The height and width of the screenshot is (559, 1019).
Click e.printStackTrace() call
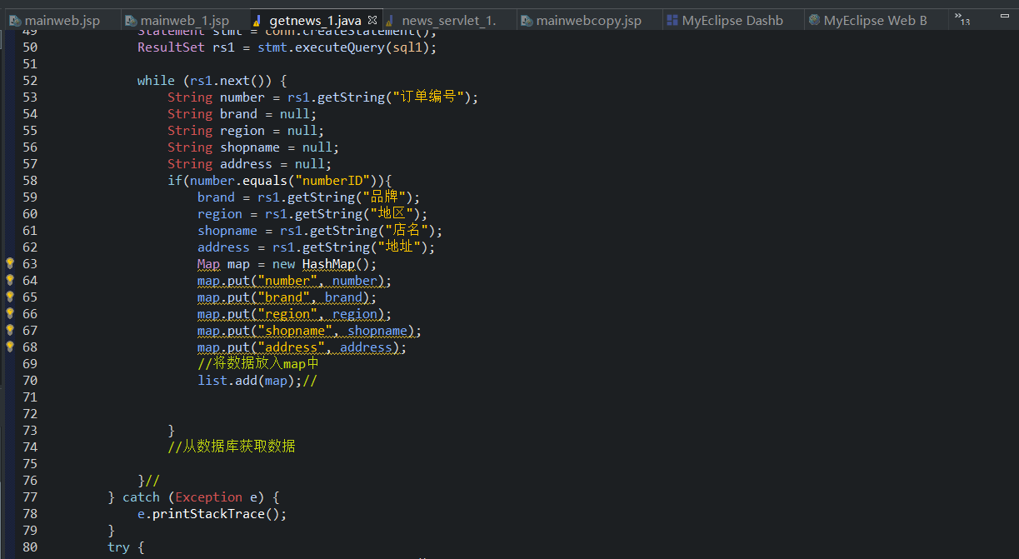(212, 514)
